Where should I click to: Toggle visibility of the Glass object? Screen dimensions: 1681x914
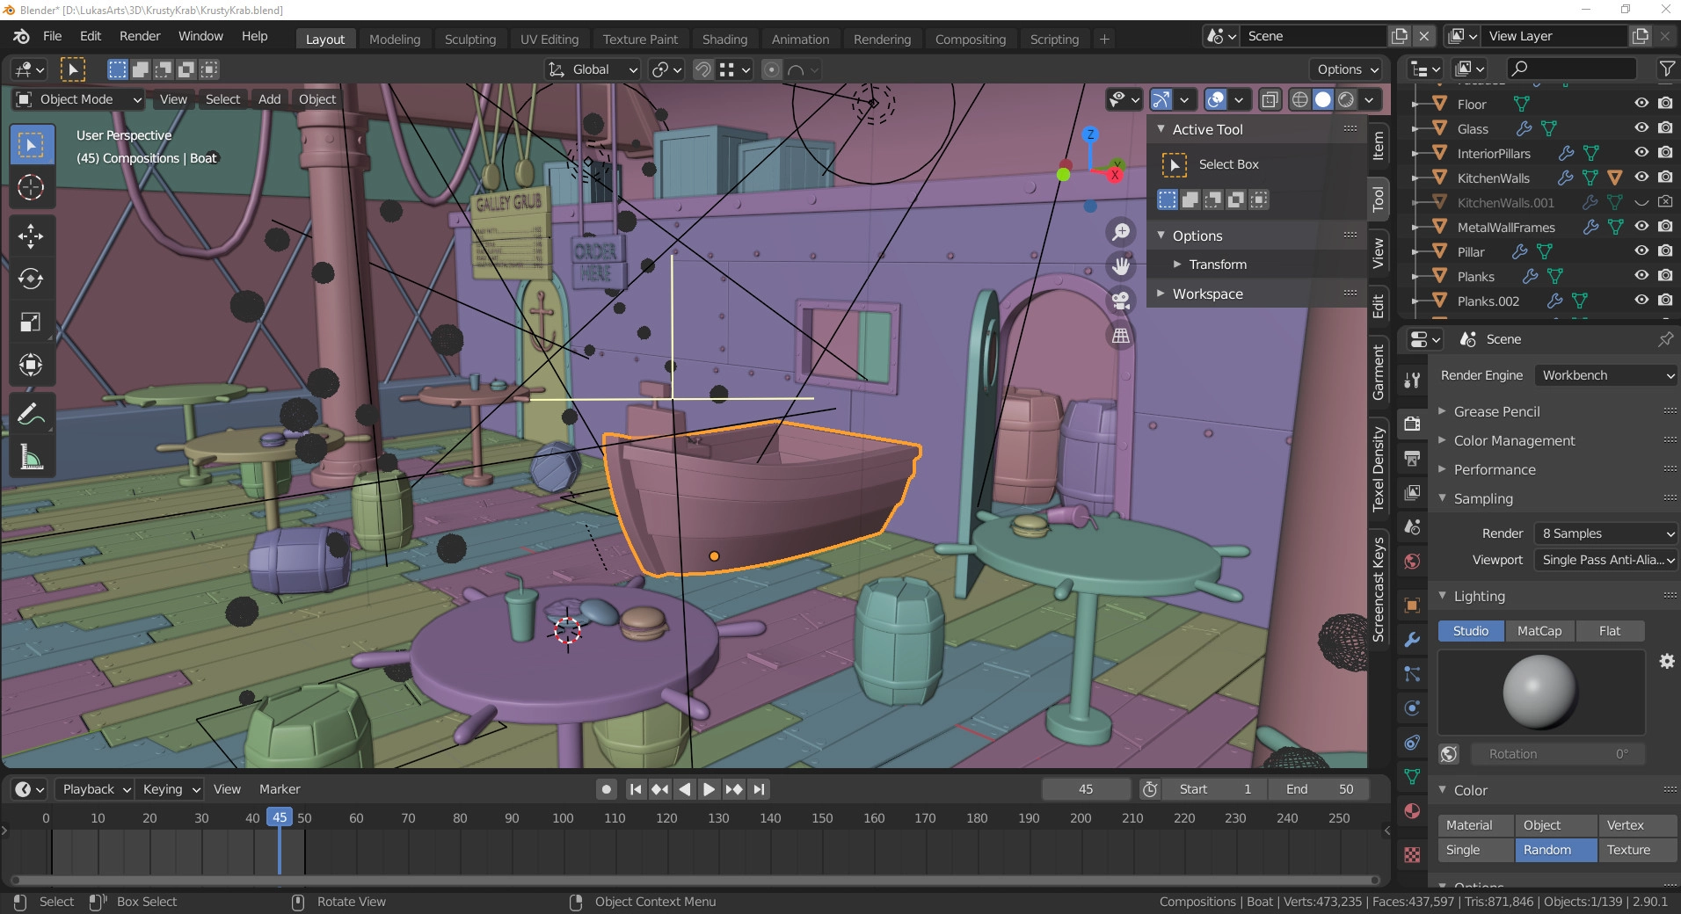(1641, 128)
